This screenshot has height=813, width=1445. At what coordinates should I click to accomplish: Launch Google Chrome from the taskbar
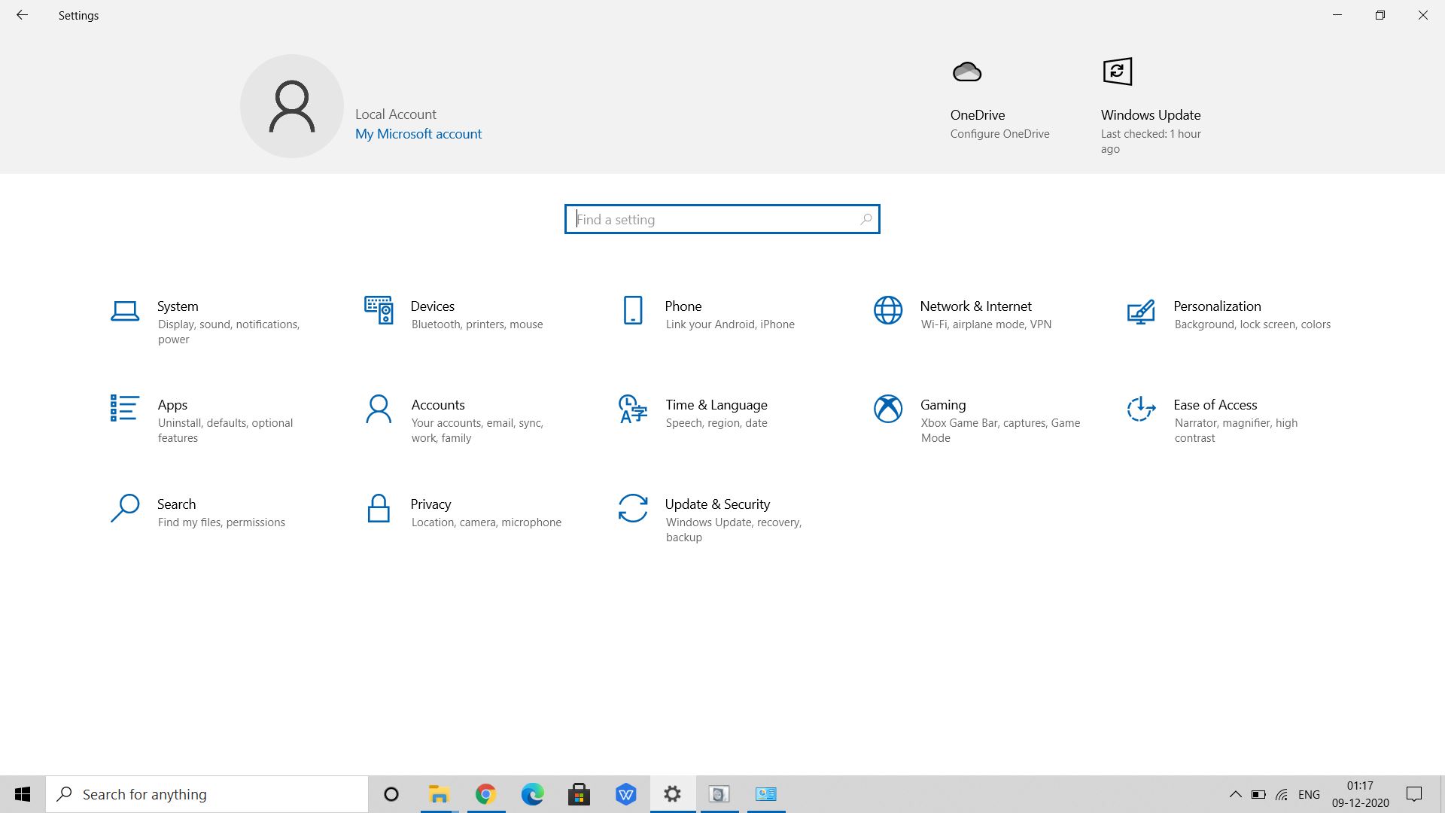485,794
